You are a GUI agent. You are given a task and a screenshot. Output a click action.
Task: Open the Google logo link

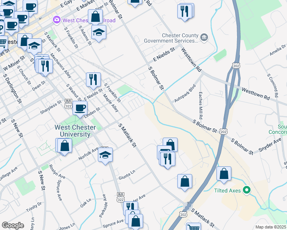pos(13,225)
